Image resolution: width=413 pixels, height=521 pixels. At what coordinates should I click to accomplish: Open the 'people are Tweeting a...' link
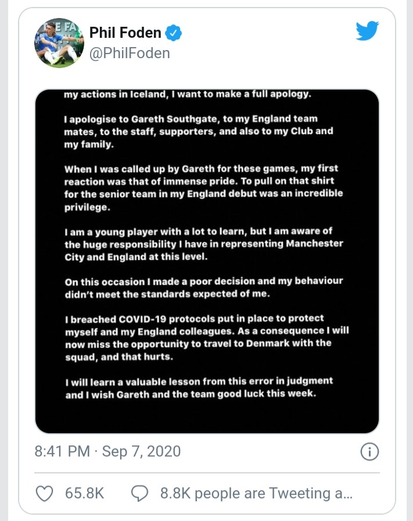(x=274, y=494)
